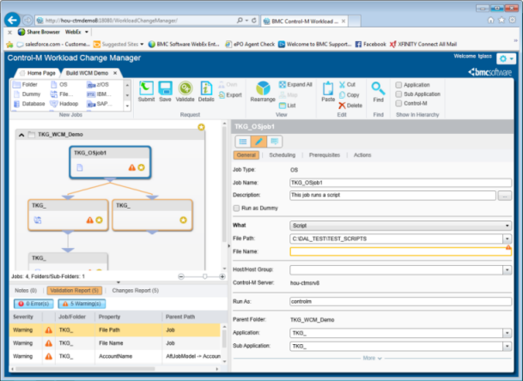Enable Control-M hierarchy checkbox
This screenshot has height=381, width=523.
[398, 103]
